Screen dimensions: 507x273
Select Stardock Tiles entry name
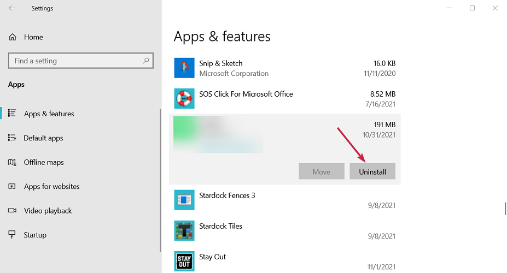pyautogui.click(x=220, y=226)
